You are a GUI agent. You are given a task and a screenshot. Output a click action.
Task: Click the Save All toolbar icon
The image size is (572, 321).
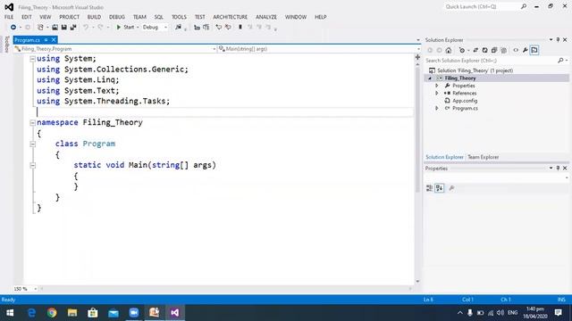click(x=73, y=28)
